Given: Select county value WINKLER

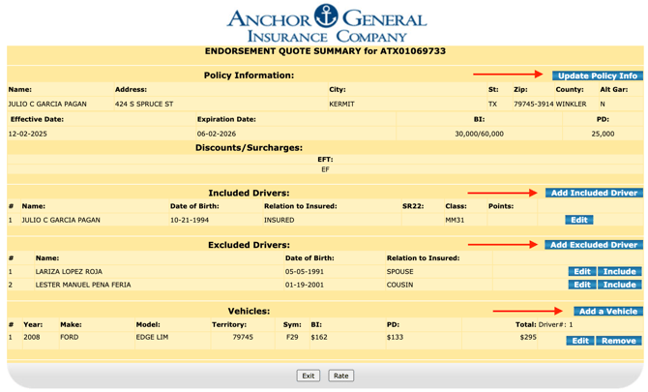Looking at the screenshot, I should click(x=571, y=105).
